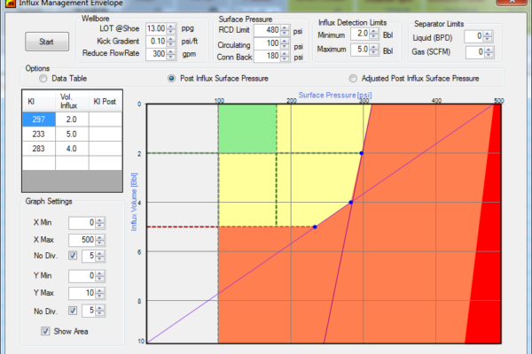Click the LOT @Shoe value field

click(156, 28)
